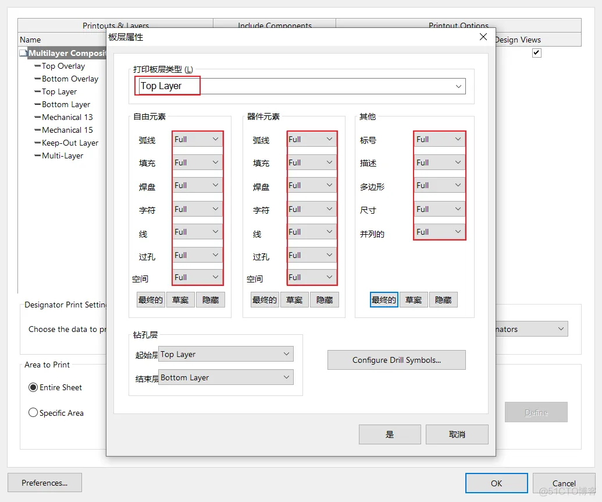Click the Configure Drill Symbols button
Screen dimensions: 602x502
click(x=396, y=359)
